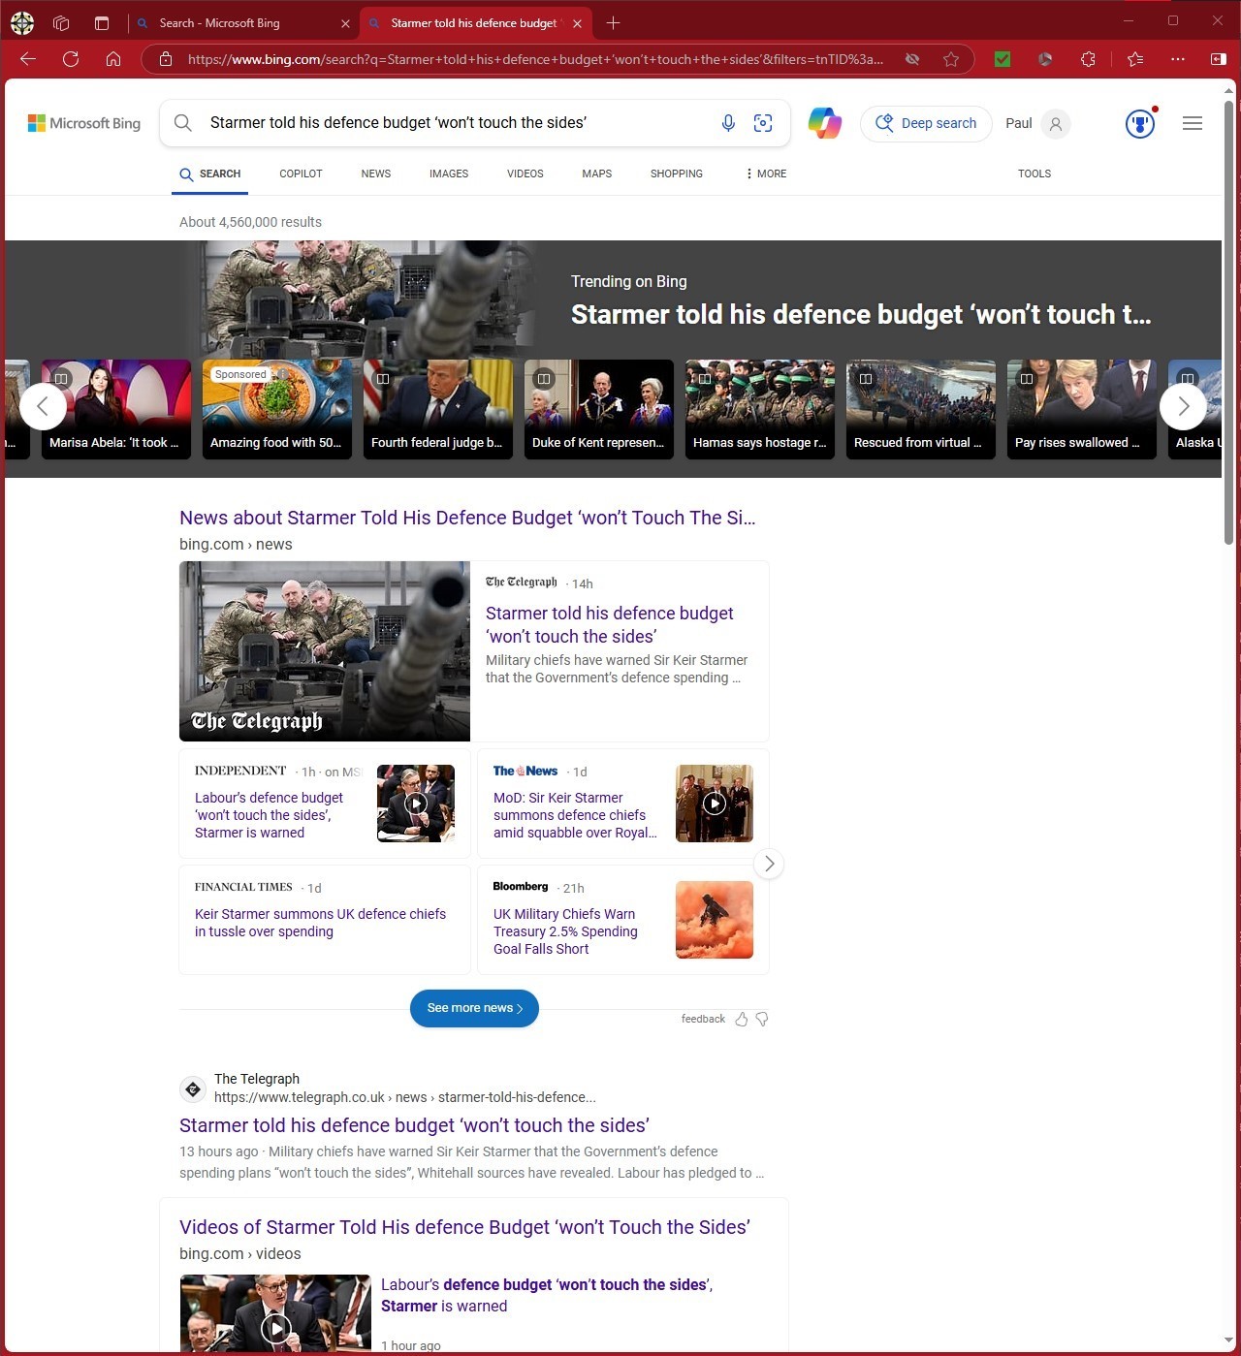1241x1356 pixels.
Task: Open the Telegraph news card headline
Action: [610, 625]
